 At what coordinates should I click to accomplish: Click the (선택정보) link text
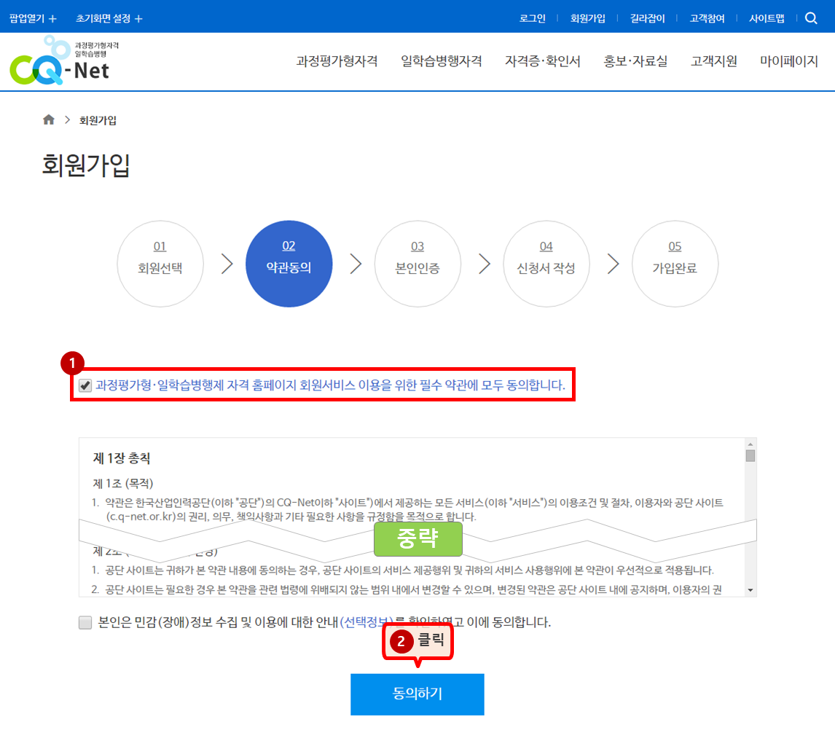[x=366, y=622]
